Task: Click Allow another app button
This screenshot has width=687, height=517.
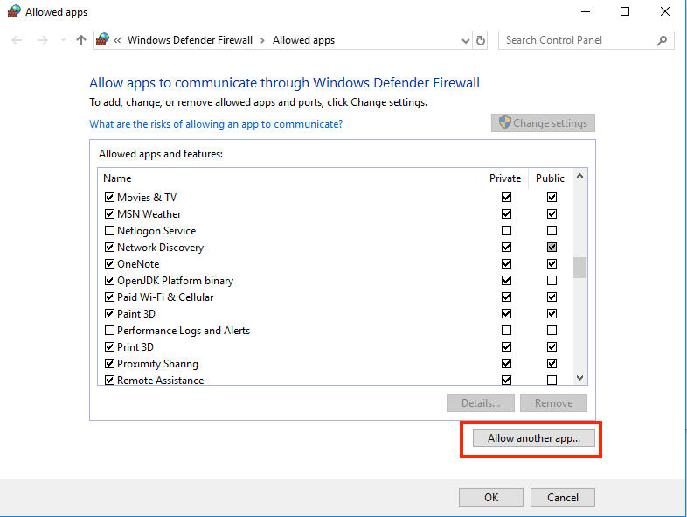Action: click(x=534, y=438)
